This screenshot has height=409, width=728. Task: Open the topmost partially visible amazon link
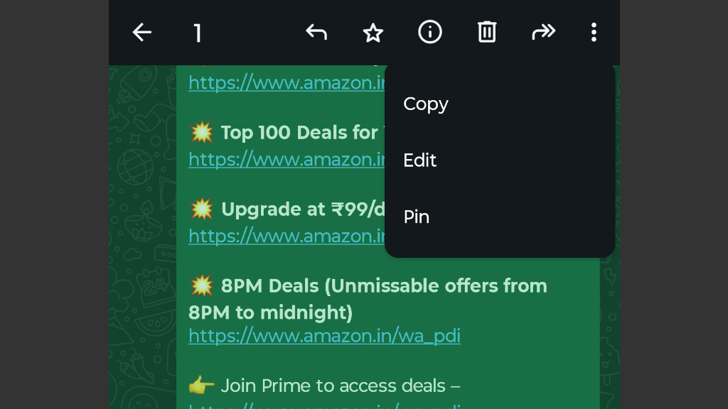pyautogui.click(x=287, y=83)
